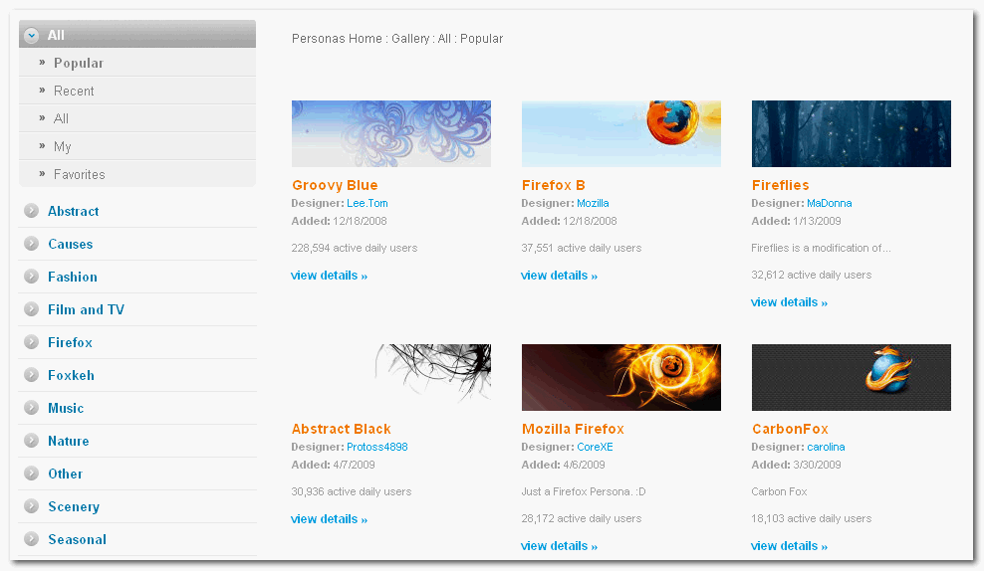The width and height of the screenshot is (984, 571).
Task: Click the arrow icon next to Seasonal
Action: click(32, 539)
